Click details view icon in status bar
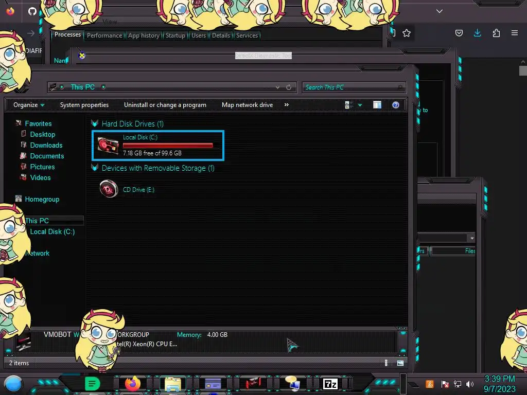Image resolution: width=527 pixels, height=395 pixels. point(386,363)
